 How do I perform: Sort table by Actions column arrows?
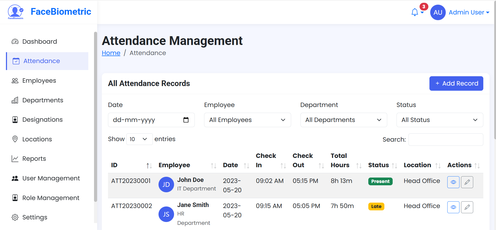477,166
